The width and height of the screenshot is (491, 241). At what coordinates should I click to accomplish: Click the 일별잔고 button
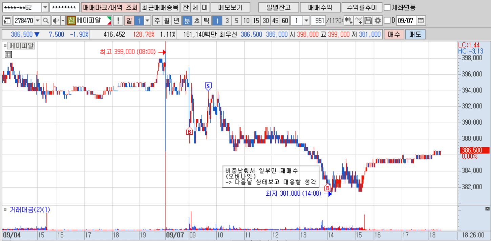(279, 7)
